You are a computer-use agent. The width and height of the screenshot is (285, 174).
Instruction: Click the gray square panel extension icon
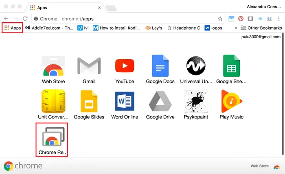click(x=250, y=19)
